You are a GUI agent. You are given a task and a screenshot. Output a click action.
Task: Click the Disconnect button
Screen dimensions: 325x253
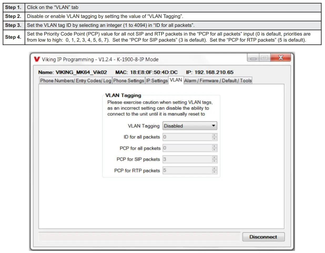263,237
